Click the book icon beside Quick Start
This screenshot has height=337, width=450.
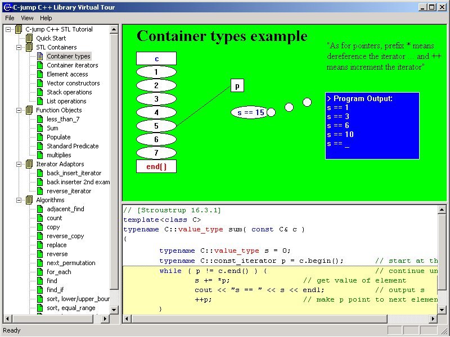pyautogui.click(x=29, y=38)
